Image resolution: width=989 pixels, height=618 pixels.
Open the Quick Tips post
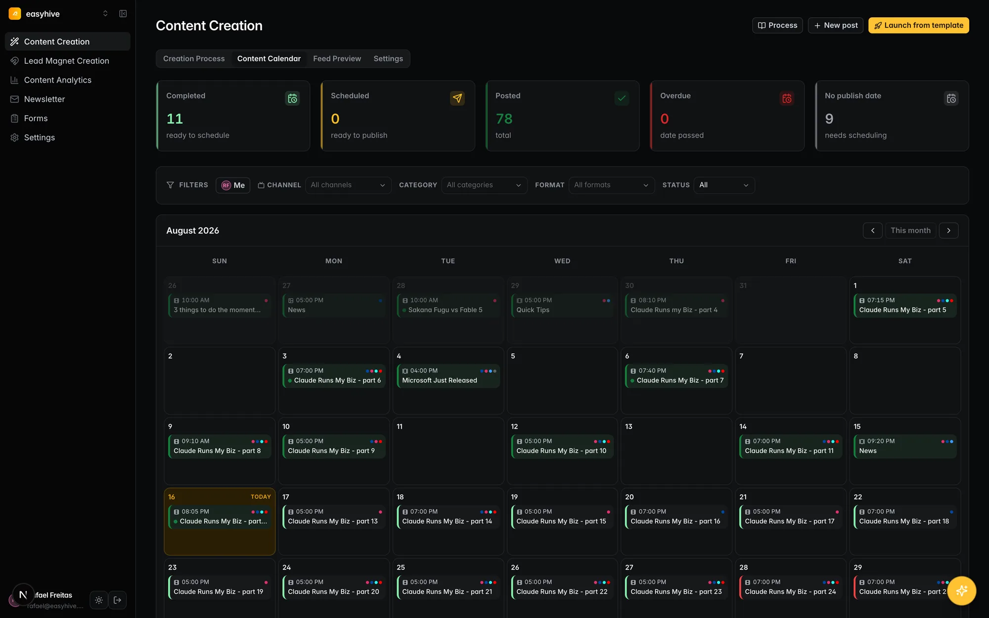pos(562,305)
